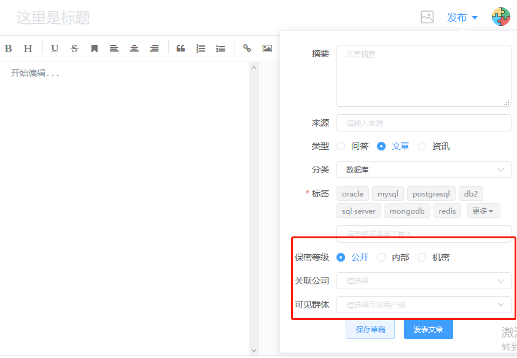Open the 发布 menu in header
This screenshot has height=358, width=517.
click(x=462, y=18)
